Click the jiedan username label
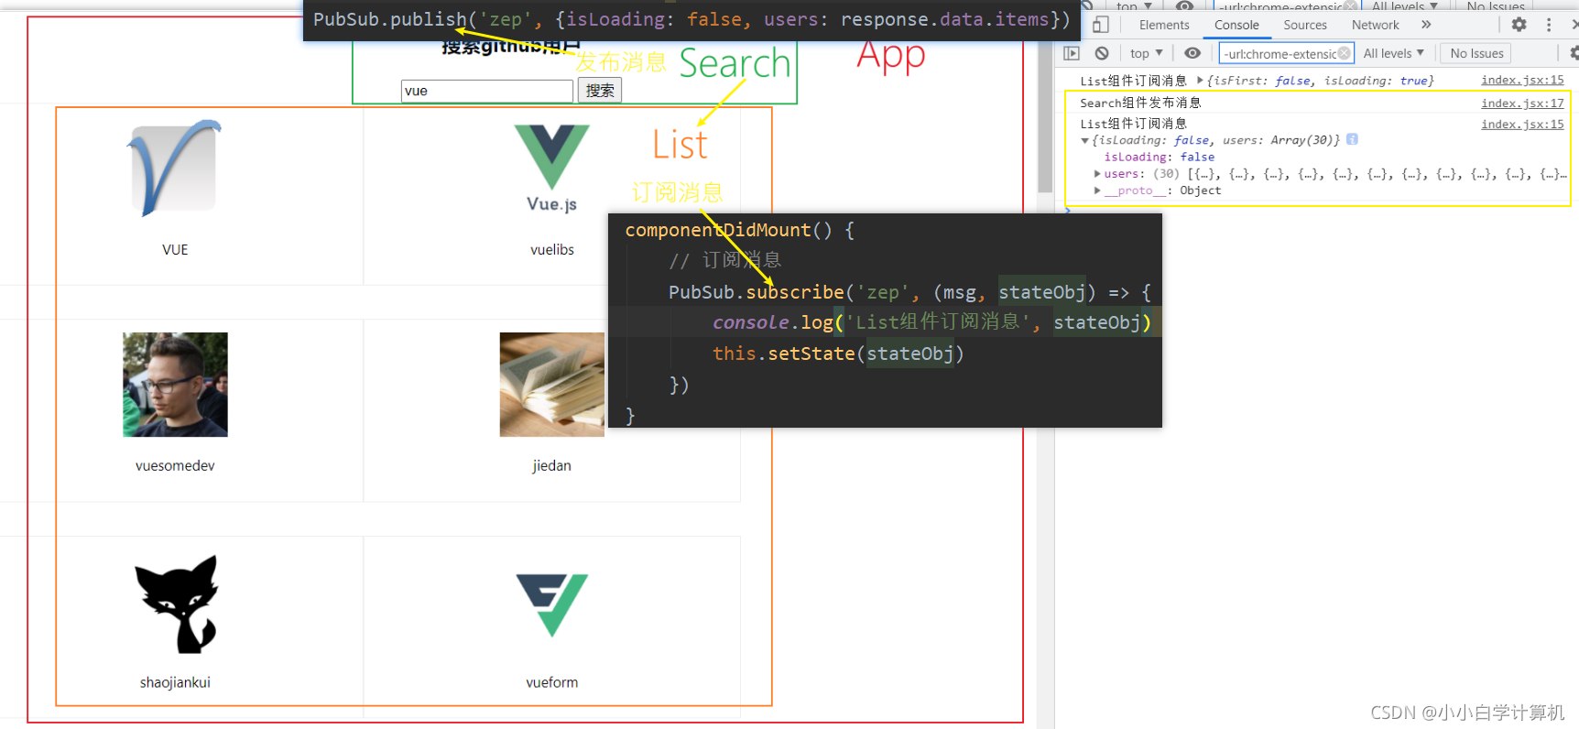The width and height of the screenshot is (1579, 729). (x=551, y=465)
